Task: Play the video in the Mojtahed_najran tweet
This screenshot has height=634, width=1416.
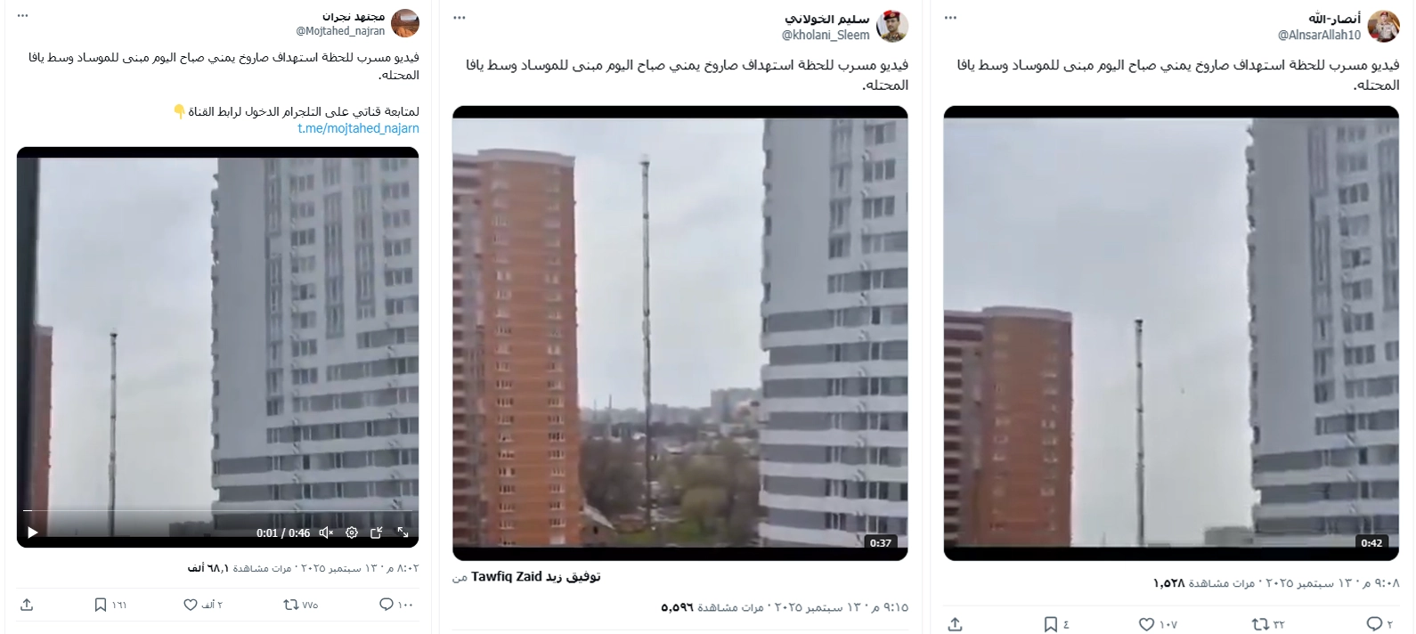Action: point(33,532)
